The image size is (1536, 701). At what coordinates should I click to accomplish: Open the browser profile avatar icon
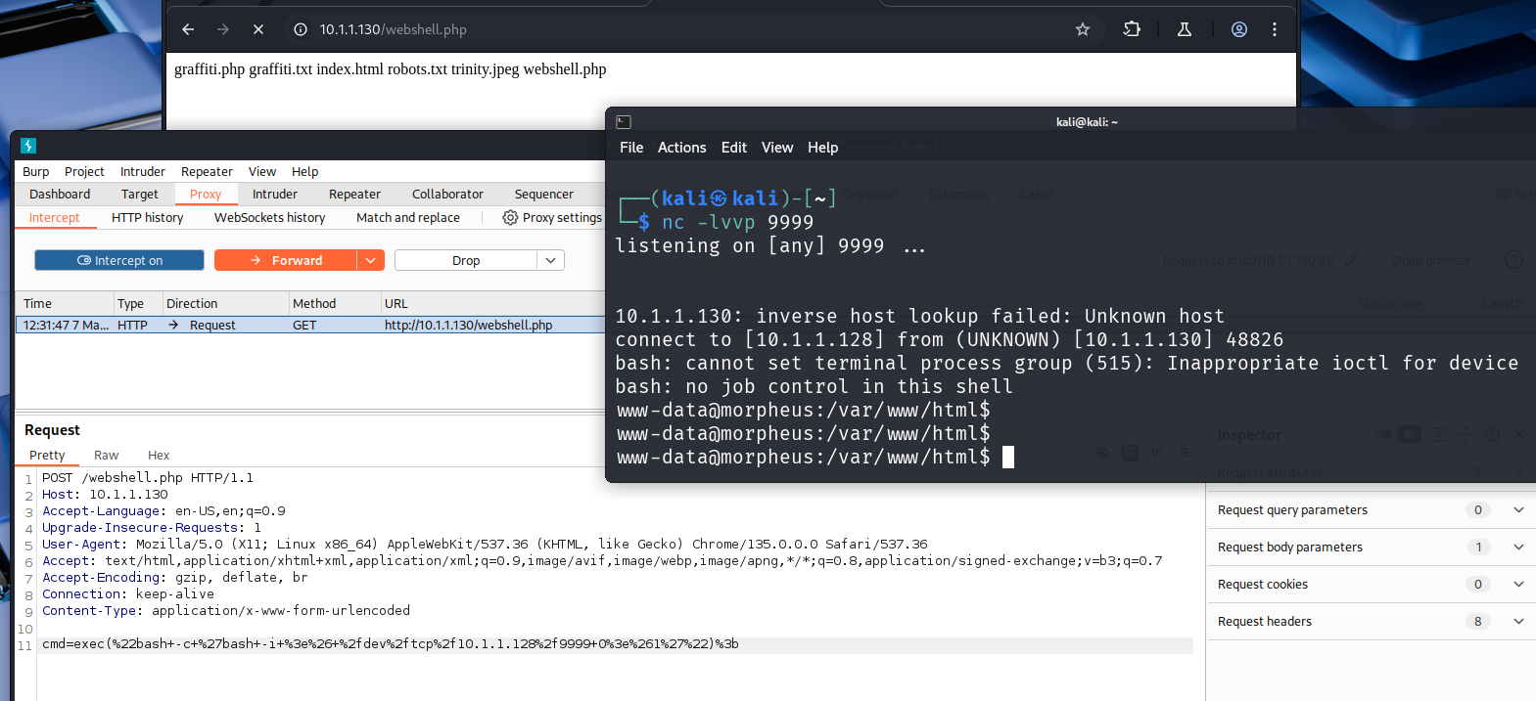[1239, 29]
